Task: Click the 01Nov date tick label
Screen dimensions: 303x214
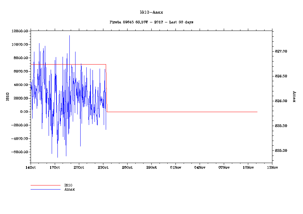Action: [175, 167]
